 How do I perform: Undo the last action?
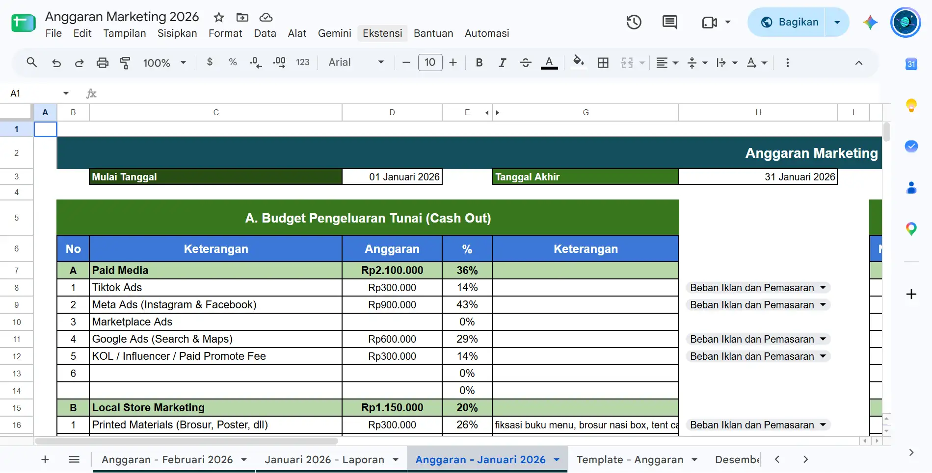pyautogui.click(x=56, y=63)
